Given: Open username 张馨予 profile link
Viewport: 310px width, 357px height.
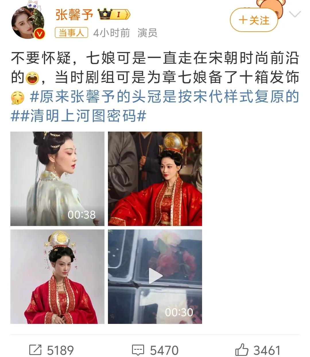Looking at the screenshot, I should [x=74, y=14].
